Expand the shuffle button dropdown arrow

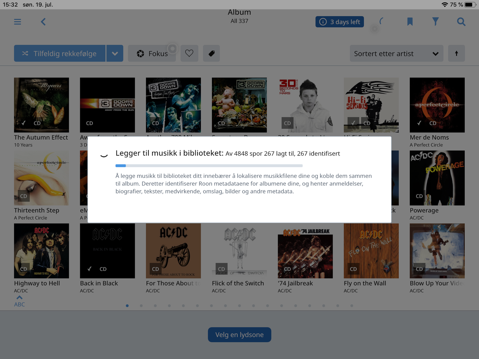[x=115, y=53]
